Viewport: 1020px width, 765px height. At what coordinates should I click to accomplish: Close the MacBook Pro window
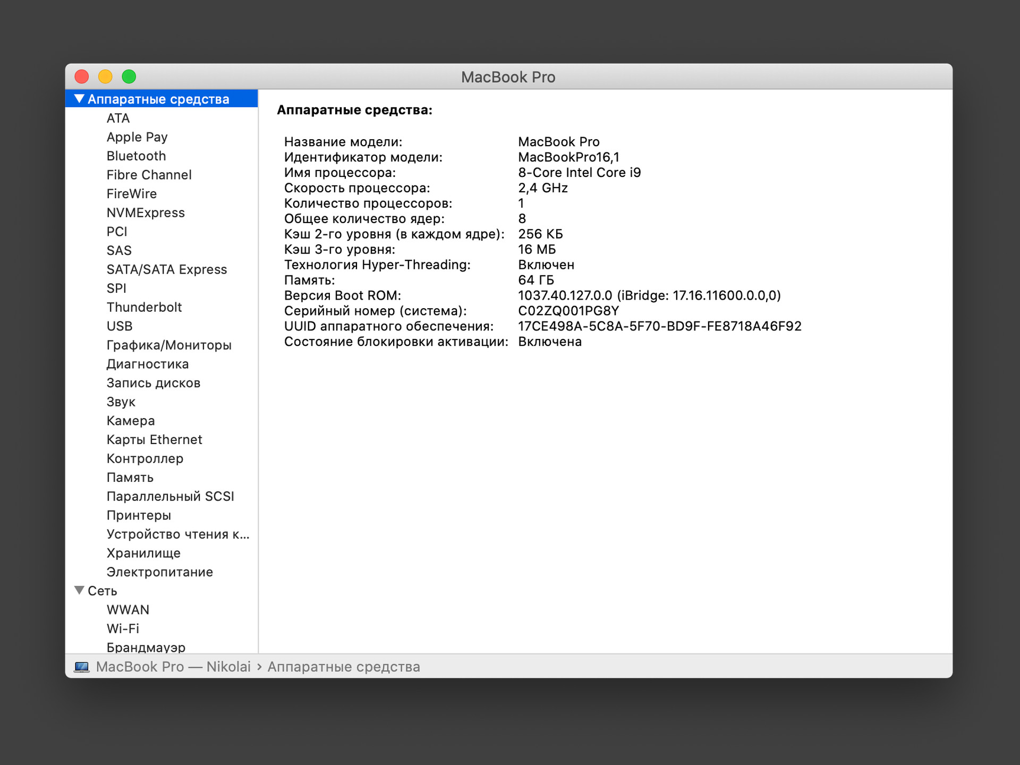(x=82, y=76)
